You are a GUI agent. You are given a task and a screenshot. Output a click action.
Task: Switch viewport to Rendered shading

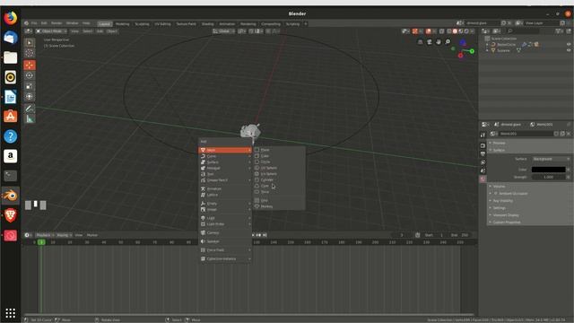pyautogui.click(x=466, y=31)
